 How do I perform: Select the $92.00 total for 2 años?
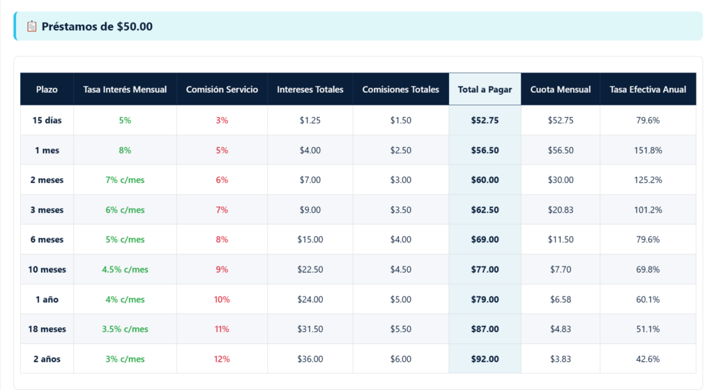pos(485,359)
